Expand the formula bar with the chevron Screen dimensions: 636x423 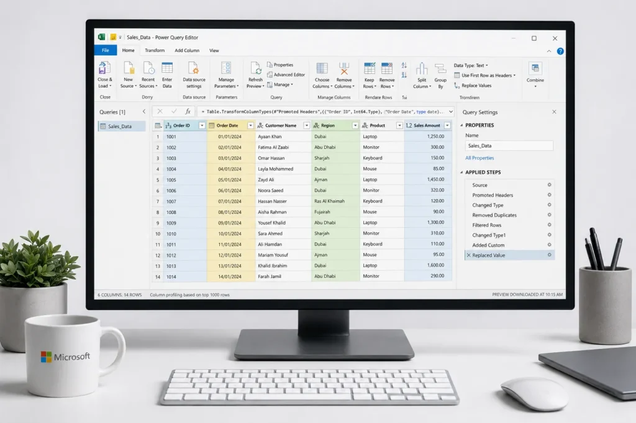click(451, 112)
